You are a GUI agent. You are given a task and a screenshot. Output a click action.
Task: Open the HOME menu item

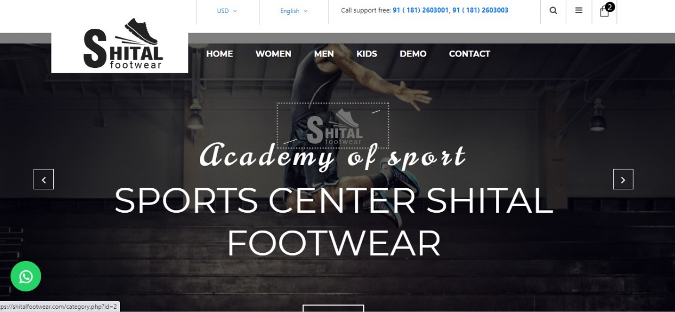coord(219,54)
